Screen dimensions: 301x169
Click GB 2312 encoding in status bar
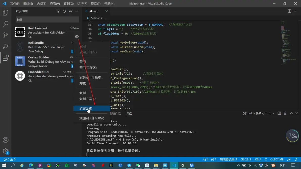click(246, 159)
